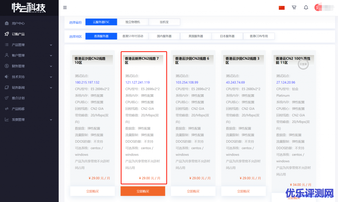Click the hamburger menu icon
The image size is (338, 202).
[65, 8]
